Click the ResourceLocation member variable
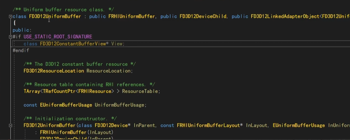350x140 pixels. tap(108, 71)
